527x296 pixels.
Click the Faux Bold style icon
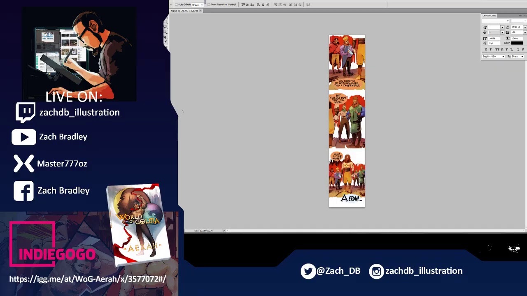coord(486,49)
